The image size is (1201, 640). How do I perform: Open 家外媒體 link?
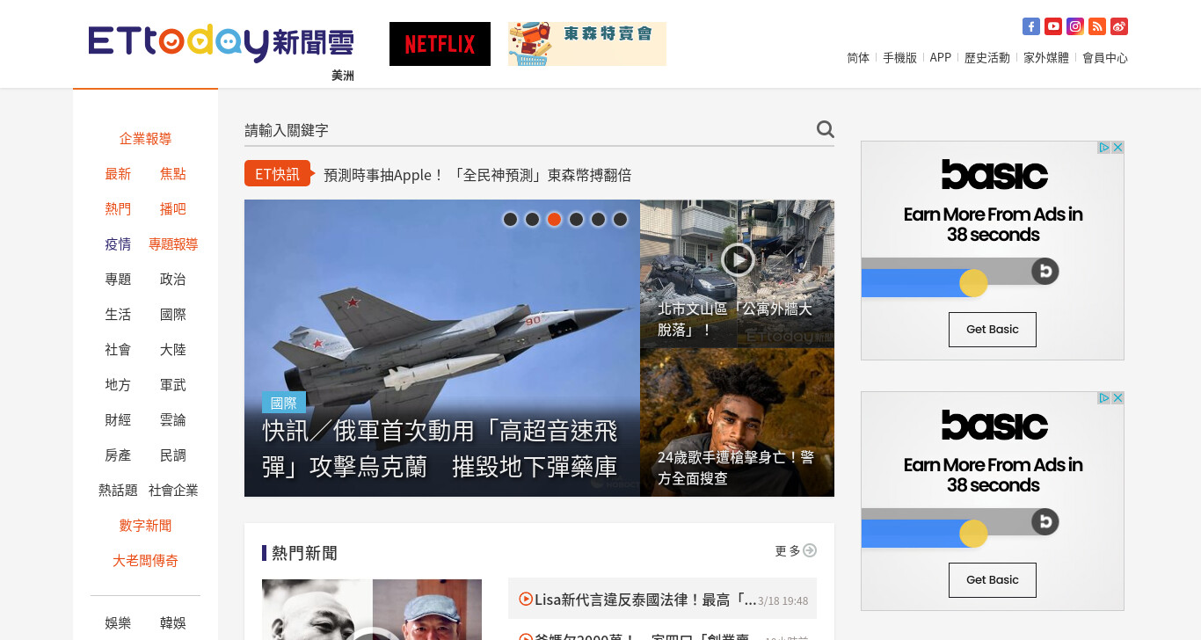click(1046, 57)
